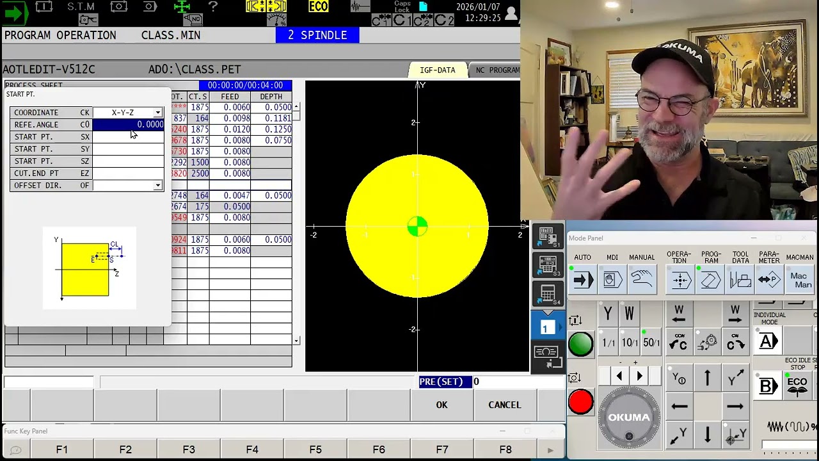The width and height of the screenshot is (819, 461).
Task: Click the yellow ECO status icon
Action: (318, 6)
